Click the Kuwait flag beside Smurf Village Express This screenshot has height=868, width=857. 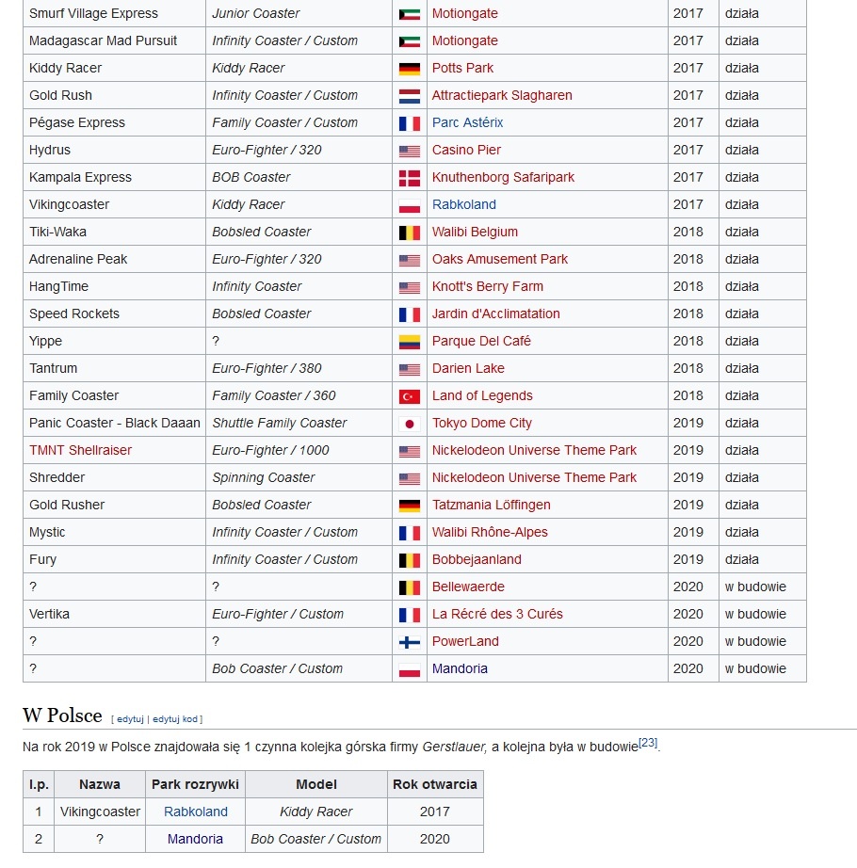409,14
